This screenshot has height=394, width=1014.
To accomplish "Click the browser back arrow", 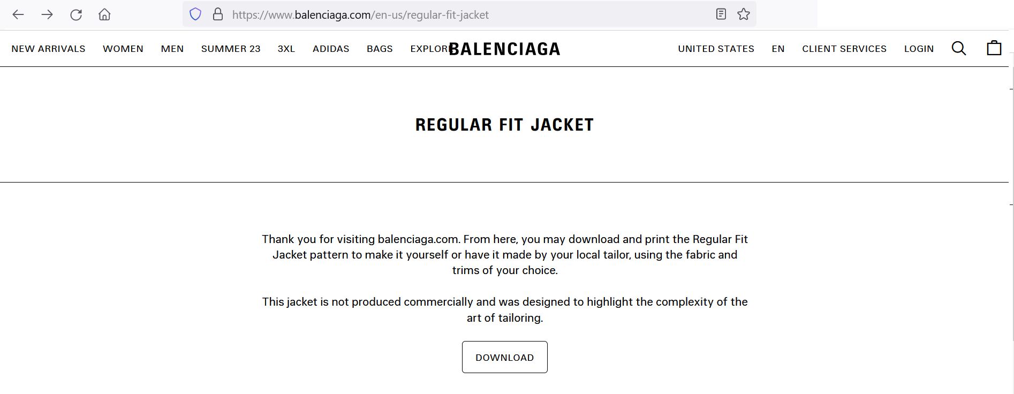I will [x=18, y=14].
